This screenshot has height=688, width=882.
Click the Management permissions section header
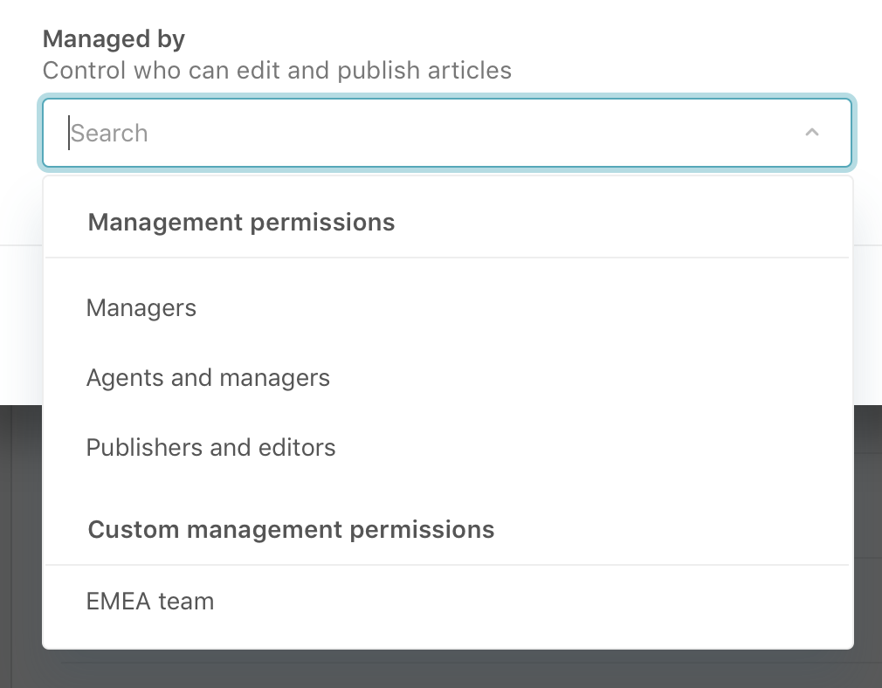pos(242,223)
